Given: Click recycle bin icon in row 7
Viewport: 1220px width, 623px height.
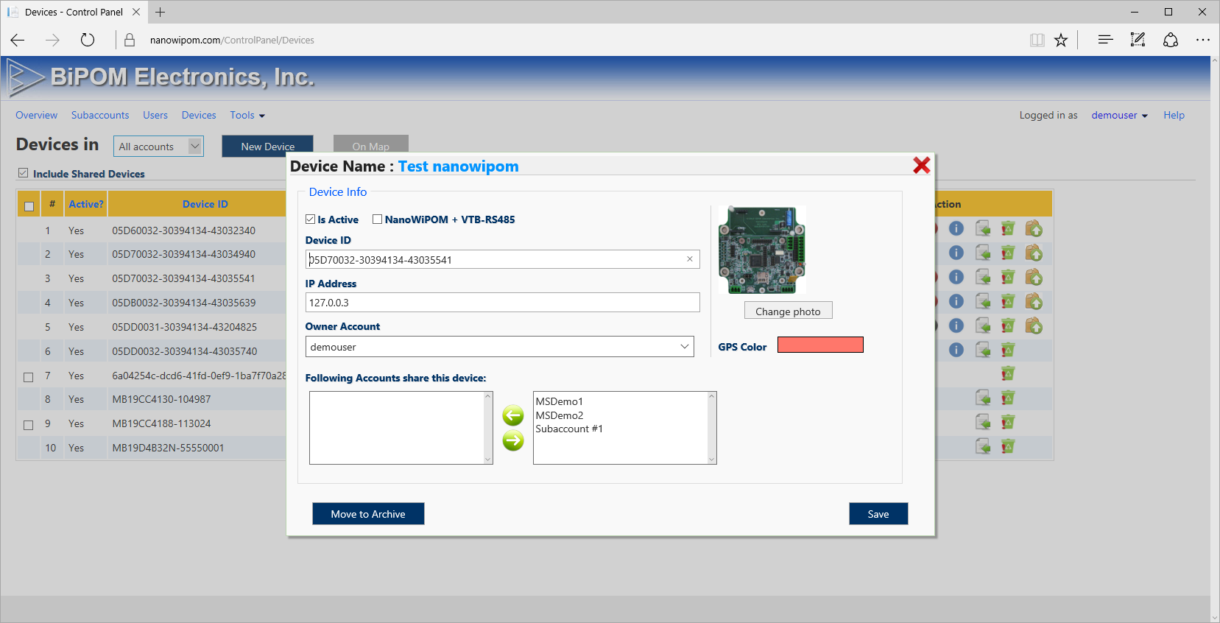Looking at the screenshot, I should coord(1008,374).
